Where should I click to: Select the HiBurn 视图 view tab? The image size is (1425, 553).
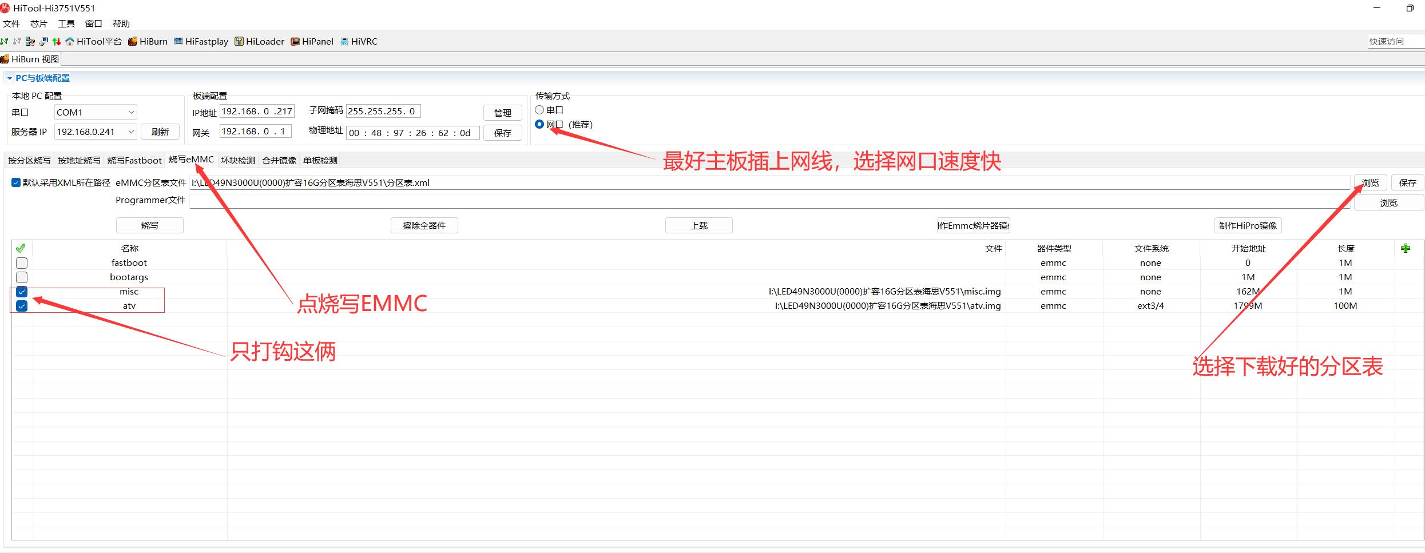(30, 59)
